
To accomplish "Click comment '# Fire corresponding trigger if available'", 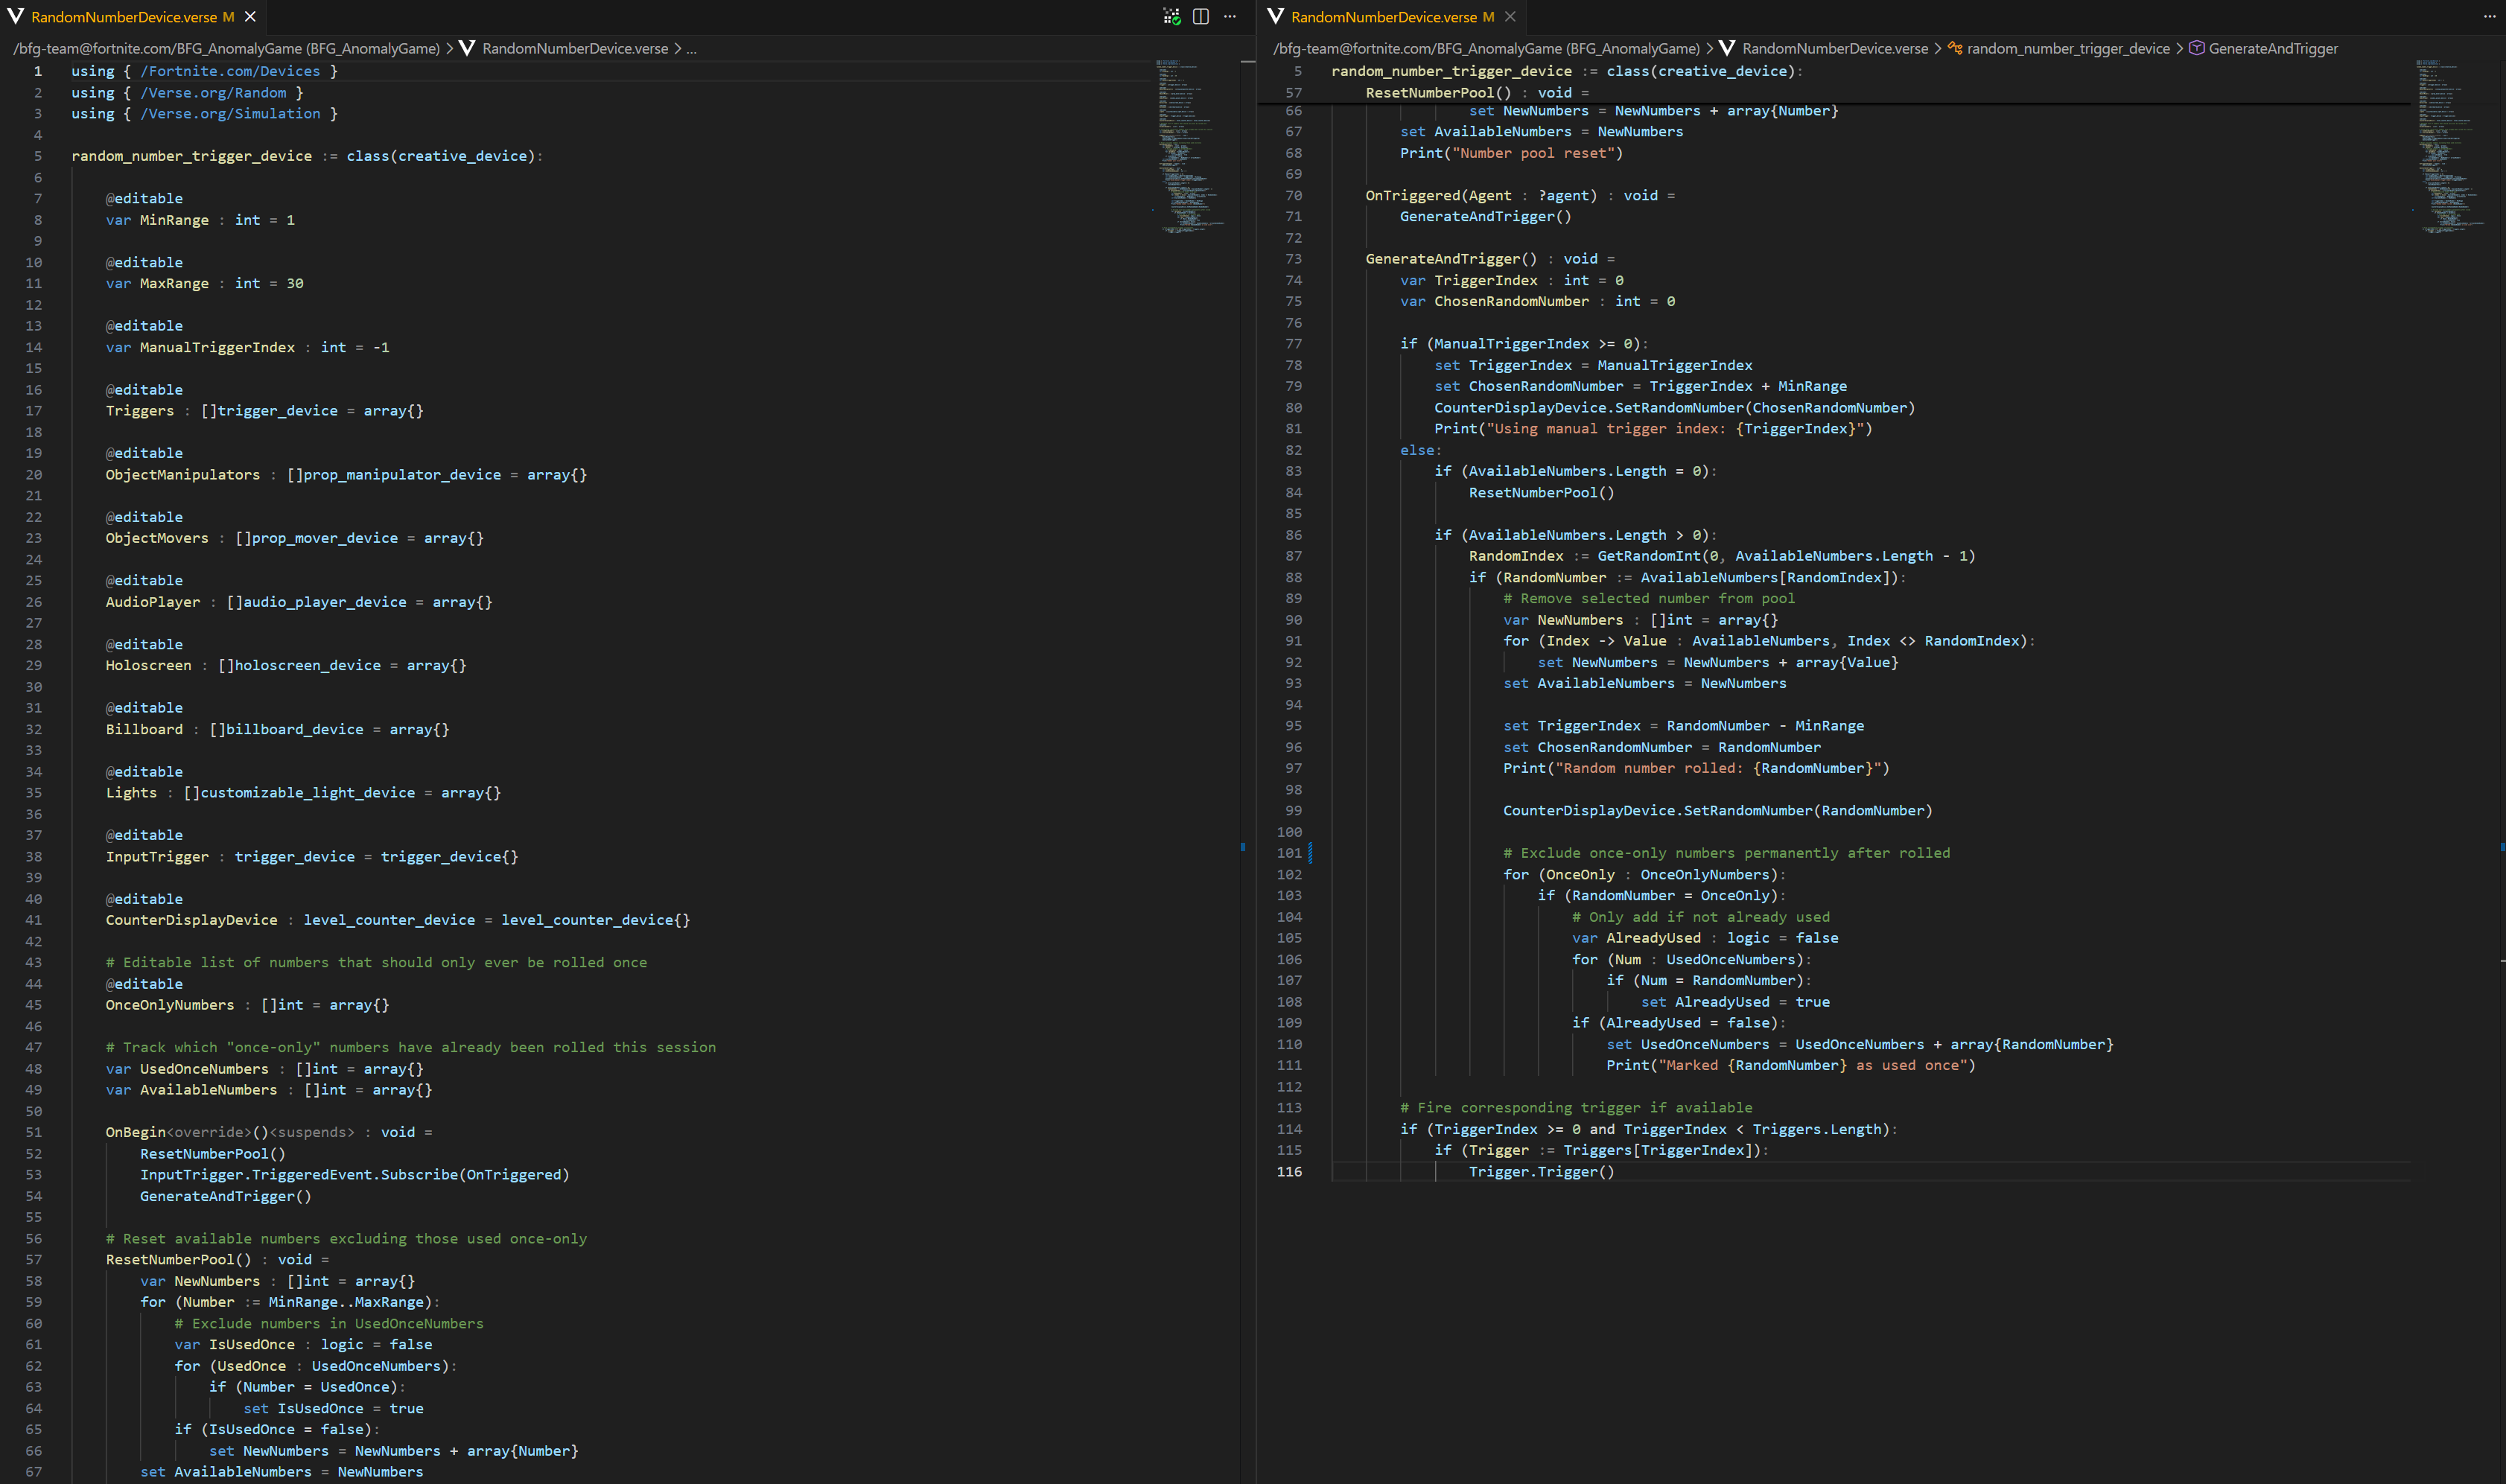I will (1576, 1108).
